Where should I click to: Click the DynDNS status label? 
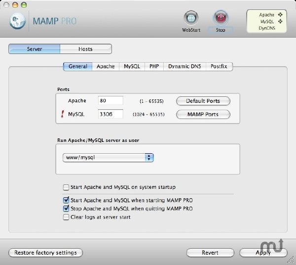click(267, 28)
